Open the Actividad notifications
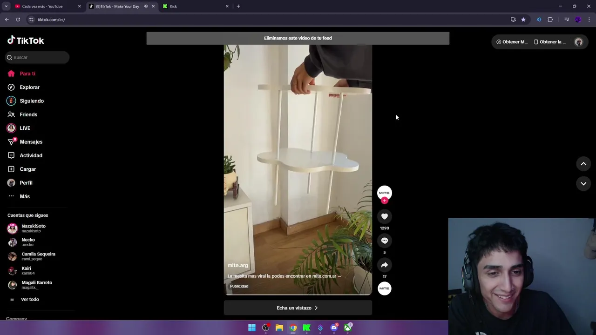Screen dimensions: 596x335 click(31, 155)
